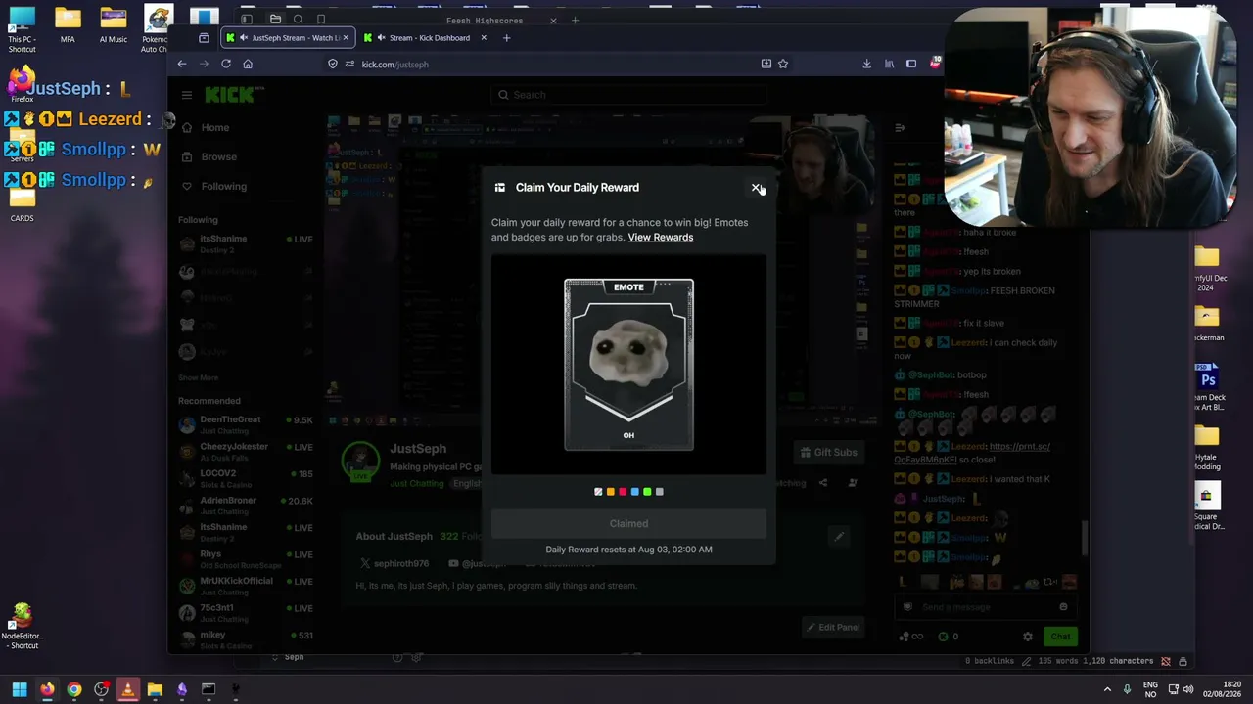The height and width of the screenshot is (704, 1253).
Task: Close the Claim Your Daily Reward dialog
Action: tap(756, 187)
